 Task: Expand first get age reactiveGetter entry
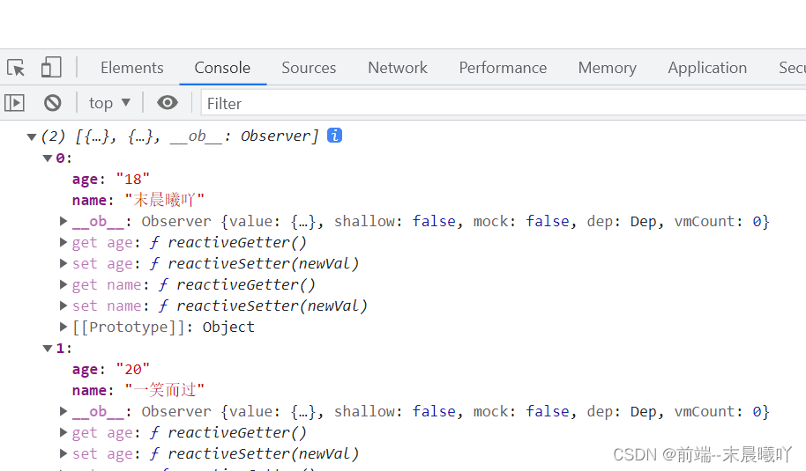63,242
